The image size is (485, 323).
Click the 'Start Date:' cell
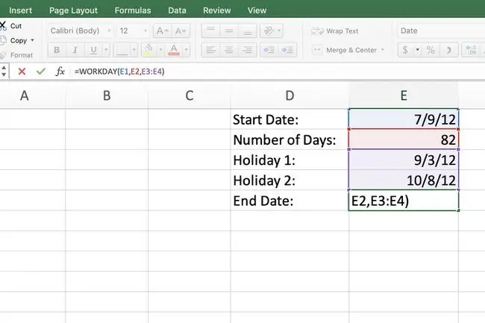[x=290, y=119]
